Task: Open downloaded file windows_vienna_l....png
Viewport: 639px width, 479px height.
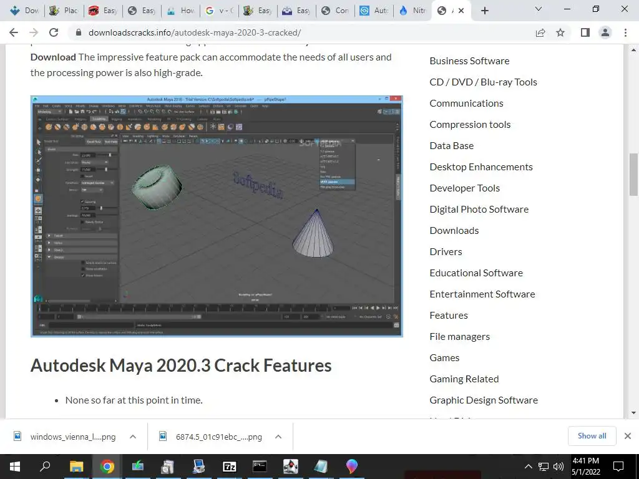Action: 65,437
